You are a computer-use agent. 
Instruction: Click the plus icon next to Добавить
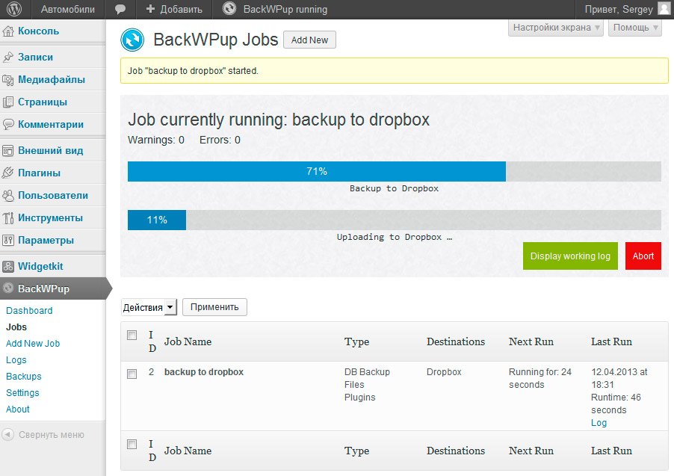click(150, 9)
